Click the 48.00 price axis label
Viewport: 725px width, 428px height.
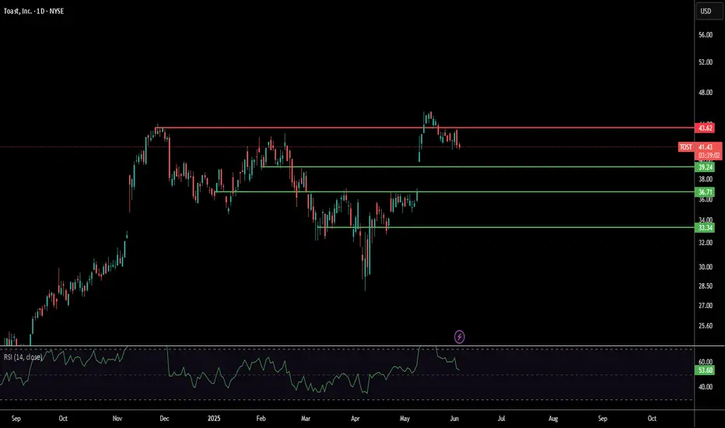(706, 93)
